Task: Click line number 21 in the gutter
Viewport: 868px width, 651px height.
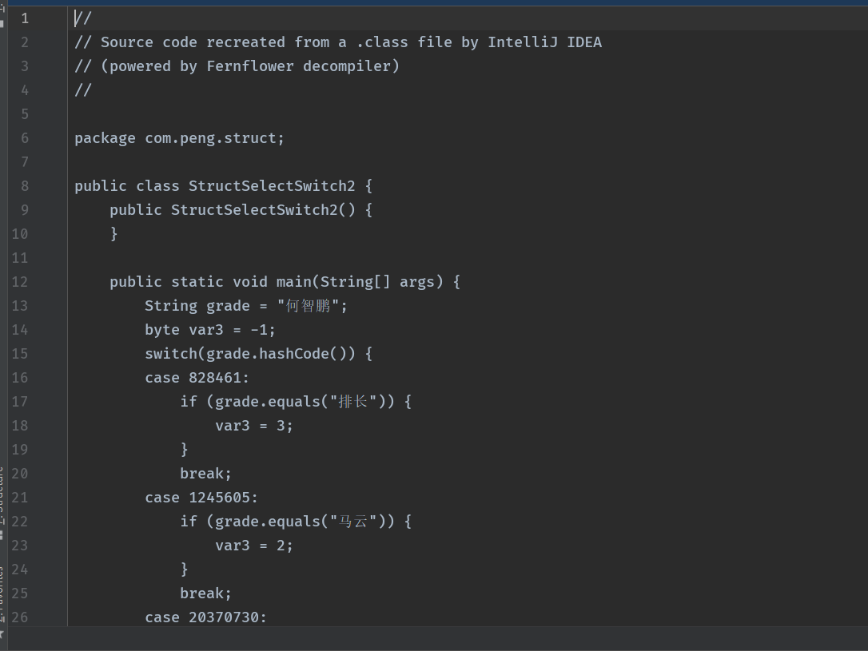Action: tap(19, 497)
